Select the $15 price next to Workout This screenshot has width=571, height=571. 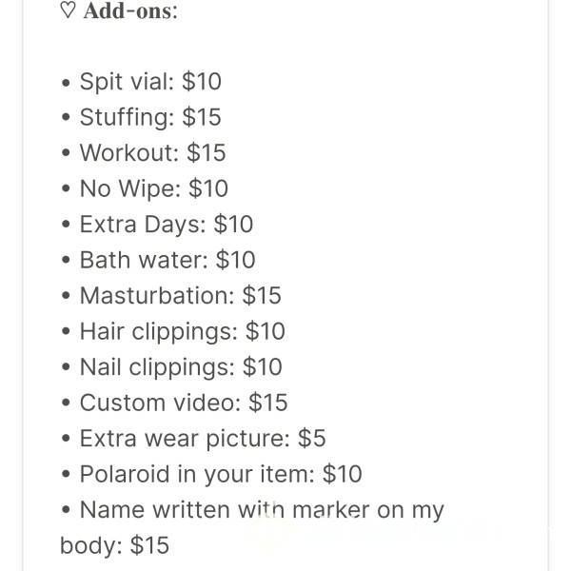click(207, 152)
